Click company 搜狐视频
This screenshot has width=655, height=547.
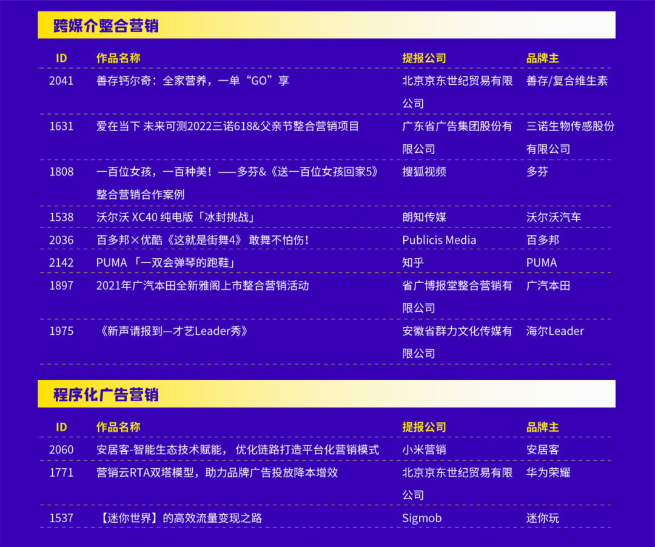(424, 172)
